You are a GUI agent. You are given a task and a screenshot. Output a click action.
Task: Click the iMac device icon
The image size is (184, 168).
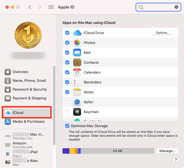[x=8, y=163]
